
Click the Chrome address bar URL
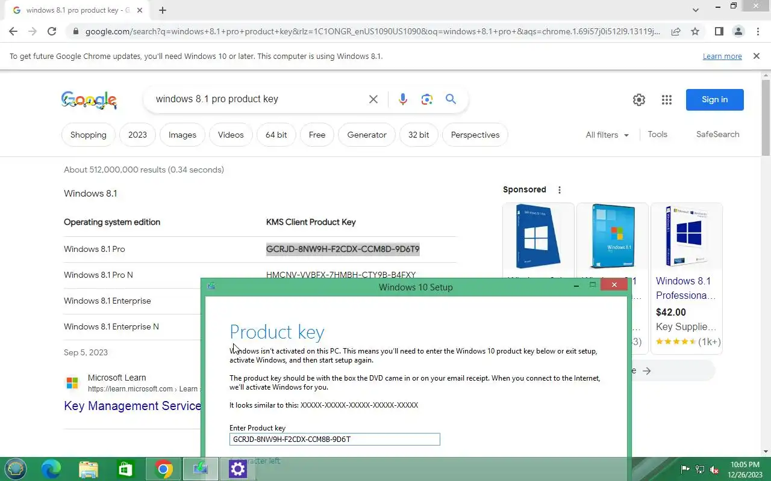[372, 31]
